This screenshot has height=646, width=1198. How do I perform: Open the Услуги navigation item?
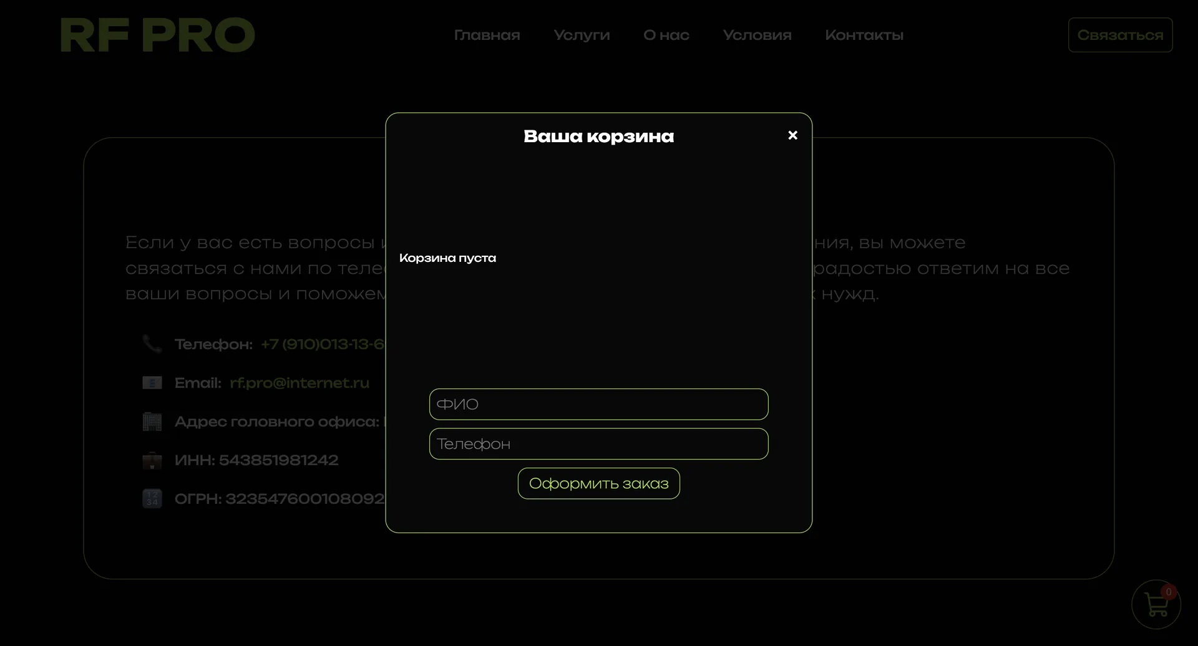pos(582,36)
